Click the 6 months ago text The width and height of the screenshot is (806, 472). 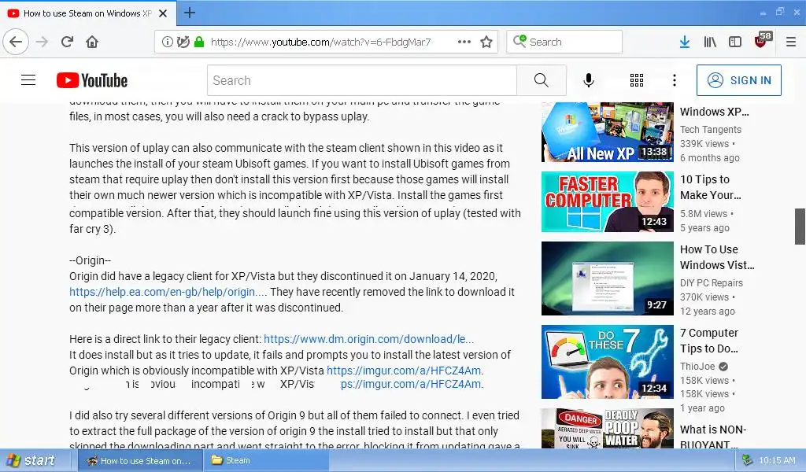710,157
